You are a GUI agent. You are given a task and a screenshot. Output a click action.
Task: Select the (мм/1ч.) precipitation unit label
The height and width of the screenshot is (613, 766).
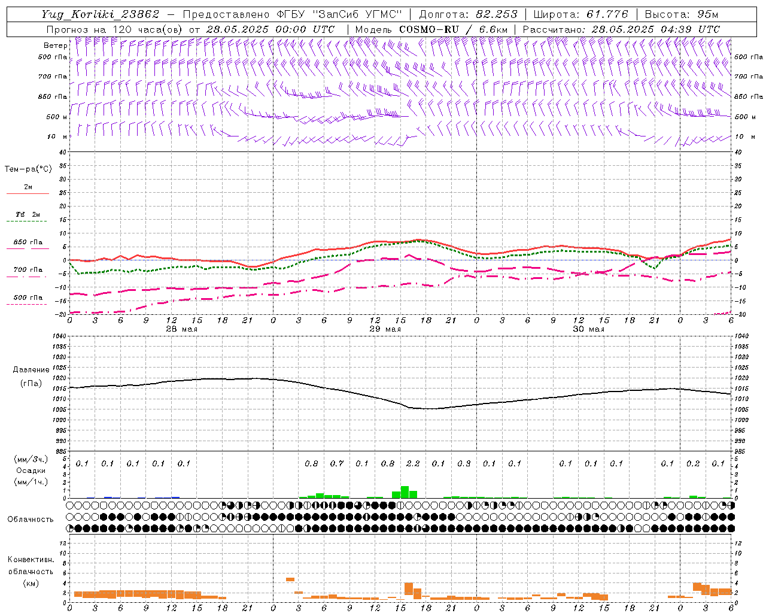[x=31, y=481]
